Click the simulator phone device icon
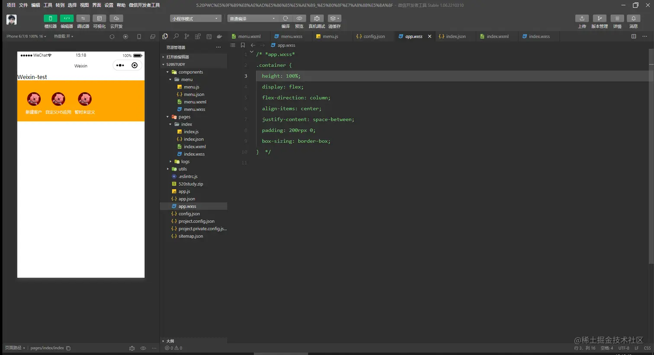Viewport: 654px width, 355px height. pyautogui.click(x=139, y=37)
